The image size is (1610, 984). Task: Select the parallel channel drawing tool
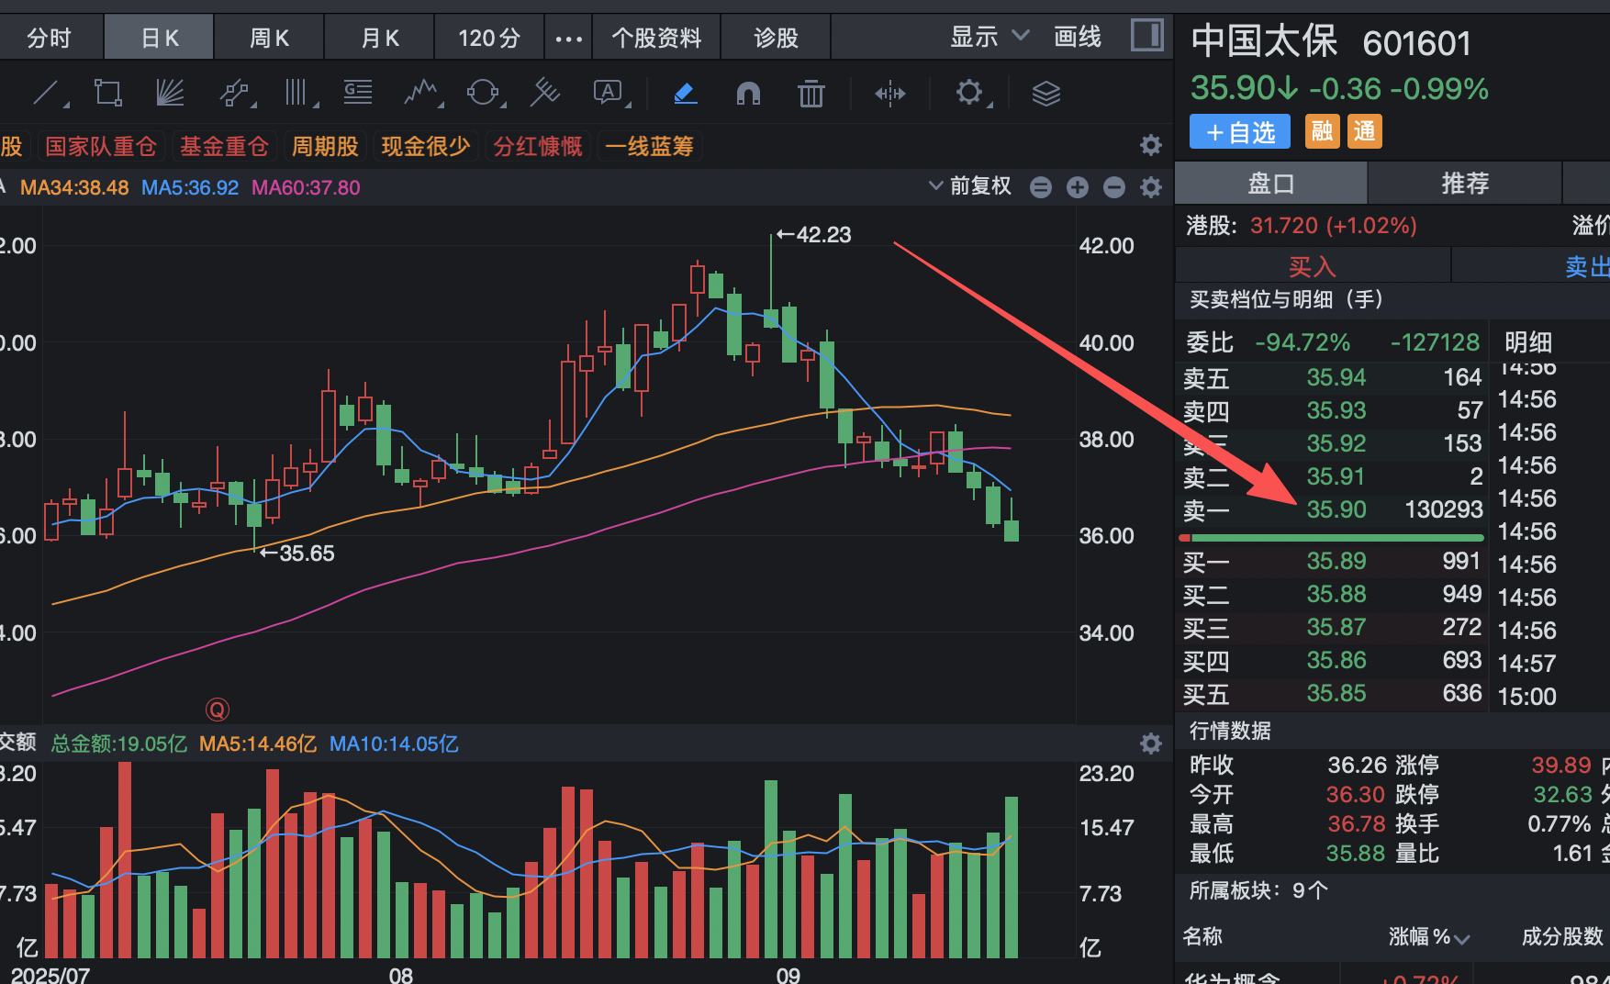pos(235,93)
